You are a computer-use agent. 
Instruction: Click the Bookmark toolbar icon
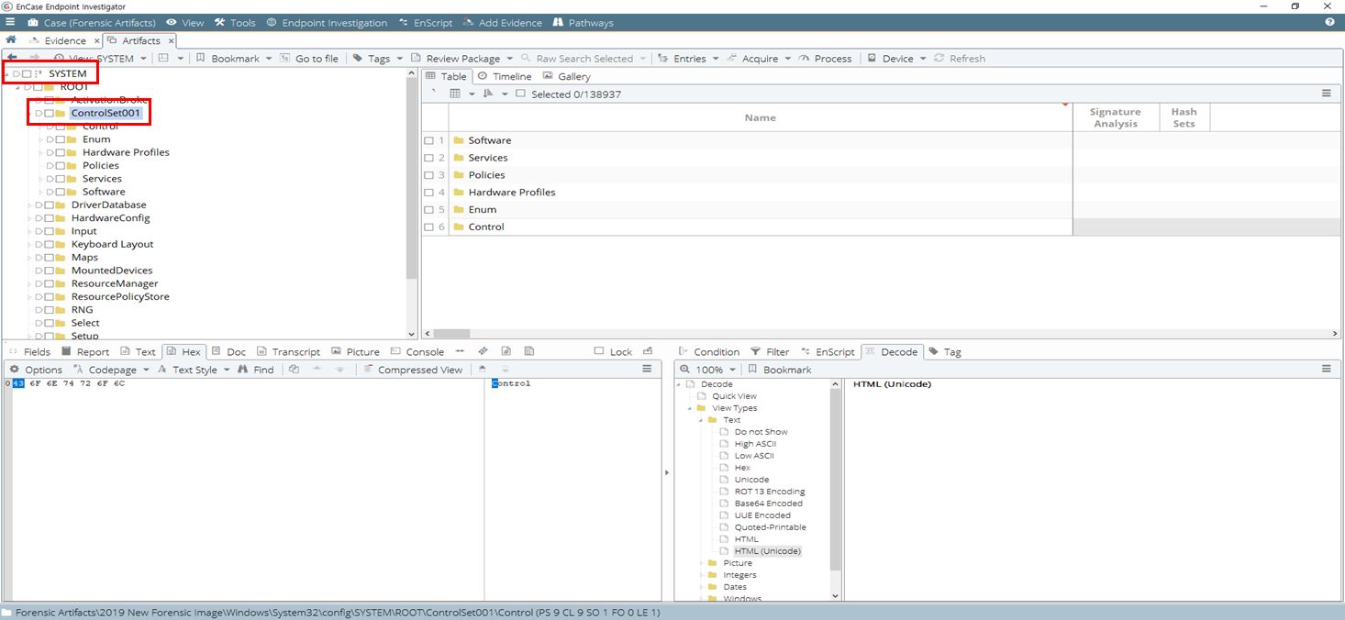click(200, 58)
